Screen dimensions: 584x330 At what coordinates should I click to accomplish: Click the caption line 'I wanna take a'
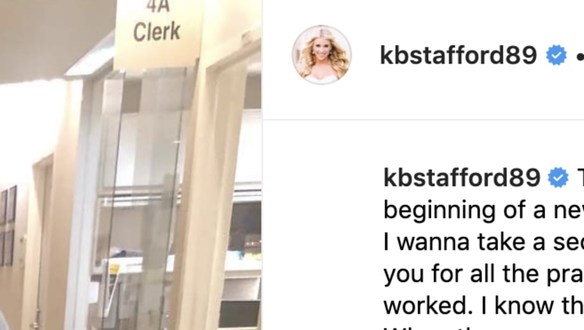[483, 242]
